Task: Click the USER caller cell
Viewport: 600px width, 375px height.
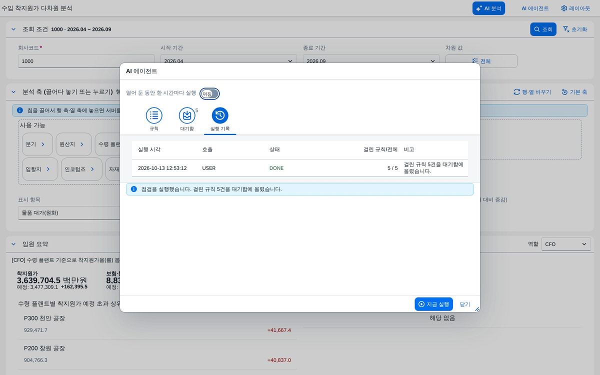Action: (x=209, y=168)
